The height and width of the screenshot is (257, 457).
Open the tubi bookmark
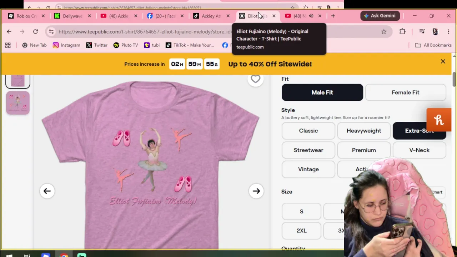click(x=152, y=45)
